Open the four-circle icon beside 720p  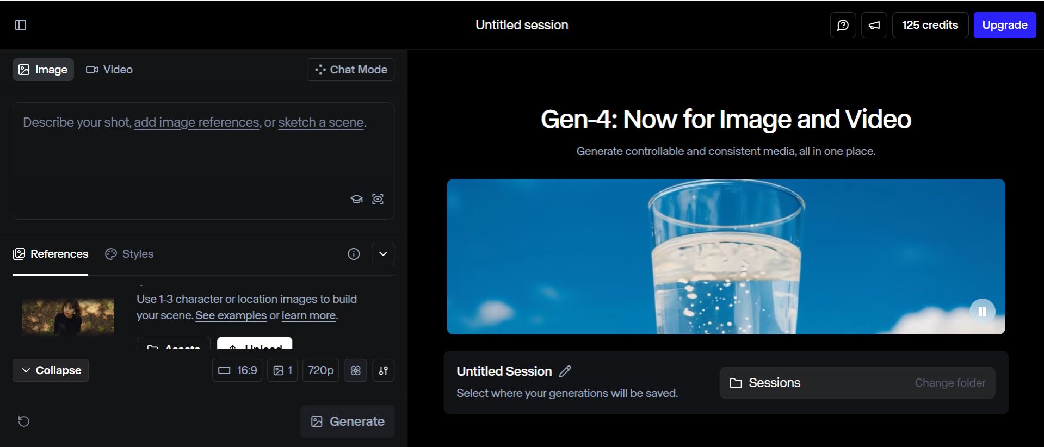click(355, 370)
